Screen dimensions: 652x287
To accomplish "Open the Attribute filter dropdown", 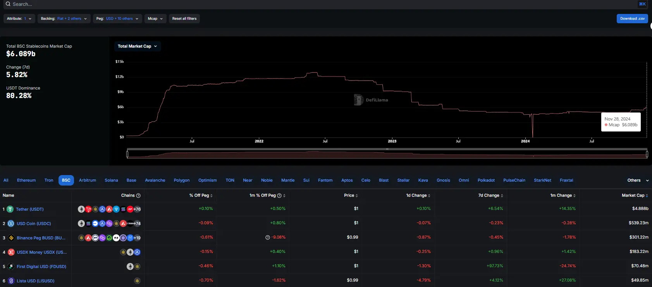I will coord(19,19).
